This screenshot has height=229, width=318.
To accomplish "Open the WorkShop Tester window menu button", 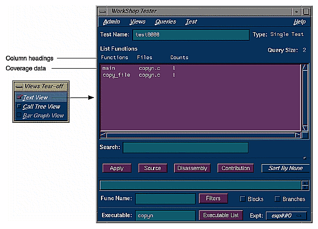I will 103,12.
